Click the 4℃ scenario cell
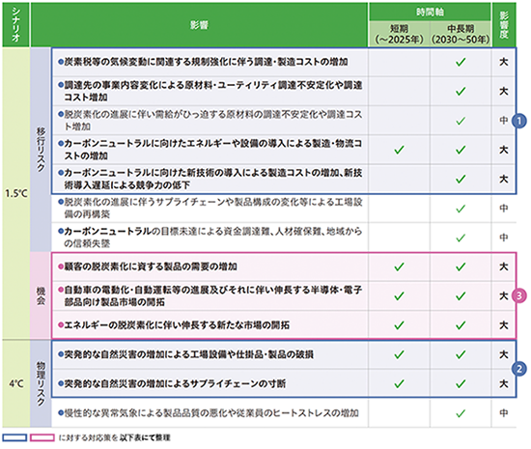Image resolution: width=531 pixels, height=449 pixels. 15,383
